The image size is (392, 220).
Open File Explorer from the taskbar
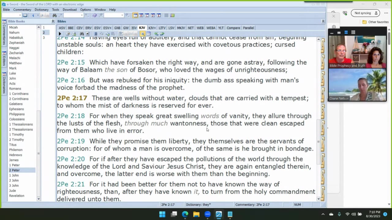pos(196,214)
